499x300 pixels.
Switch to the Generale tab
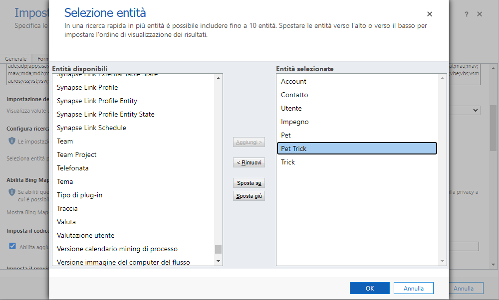point(16,58)
